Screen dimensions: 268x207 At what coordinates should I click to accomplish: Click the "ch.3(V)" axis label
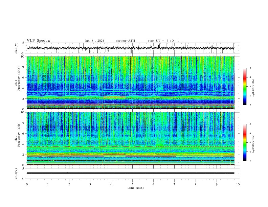point(16,174)
